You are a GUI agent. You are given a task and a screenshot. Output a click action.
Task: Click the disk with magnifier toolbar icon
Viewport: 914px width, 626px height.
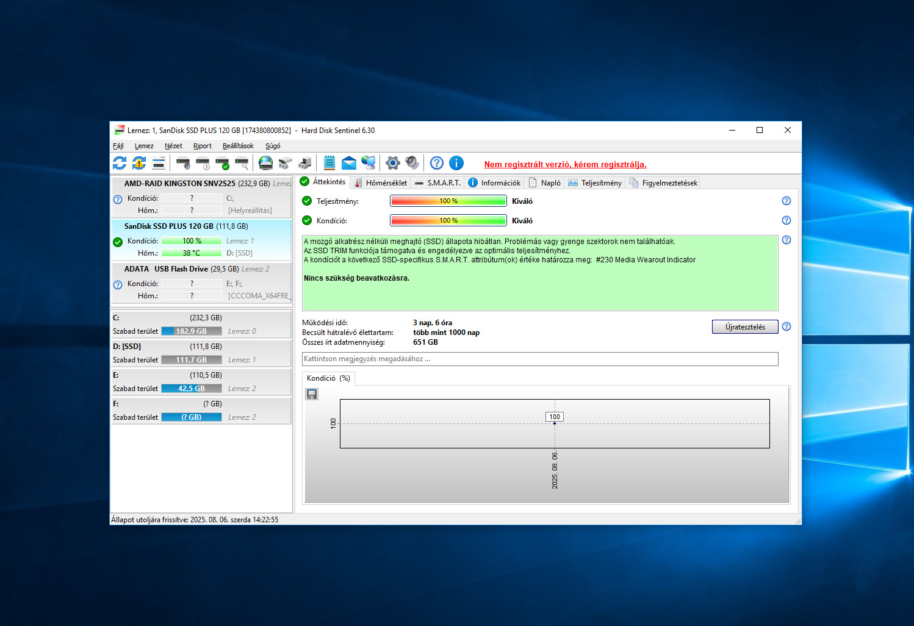(x=242, y=163)
